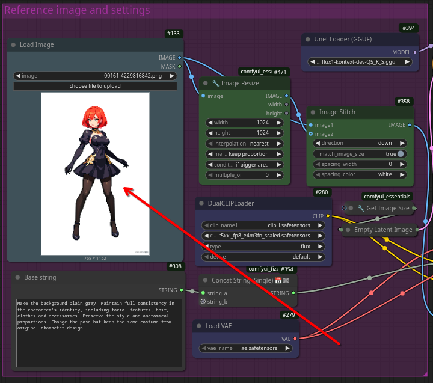Collapse the Concat String (Single) node dot

coord(205,280)
